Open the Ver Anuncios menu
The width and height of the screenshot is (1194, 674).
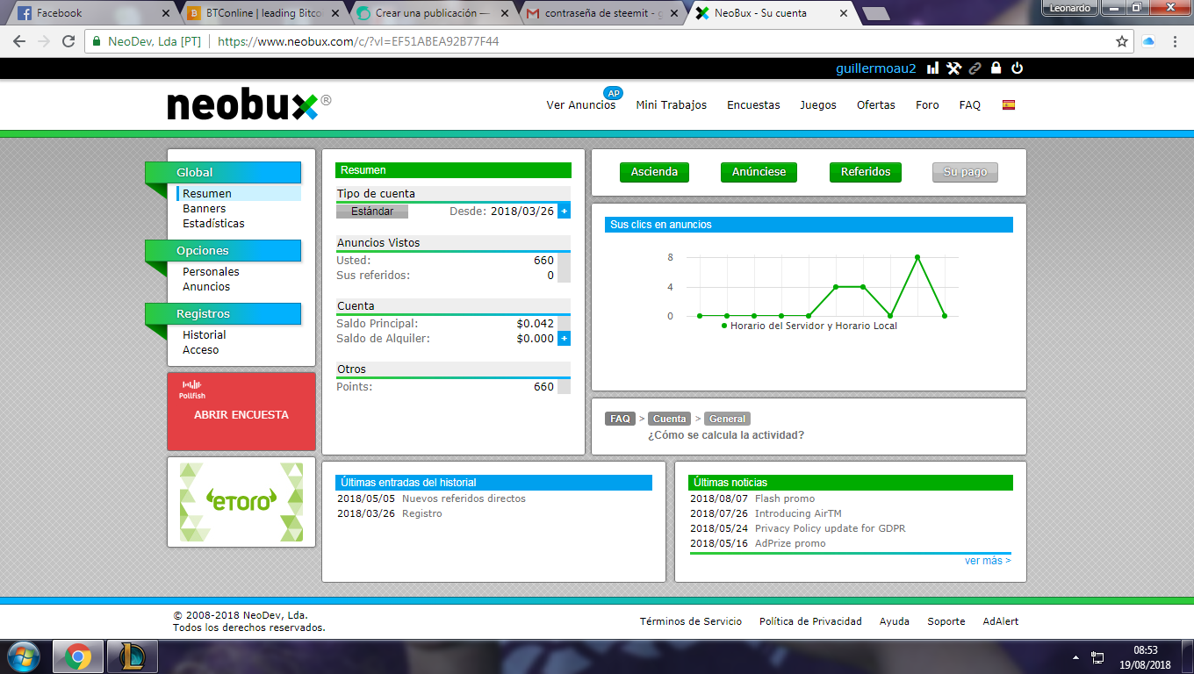[x=581, y=105]
